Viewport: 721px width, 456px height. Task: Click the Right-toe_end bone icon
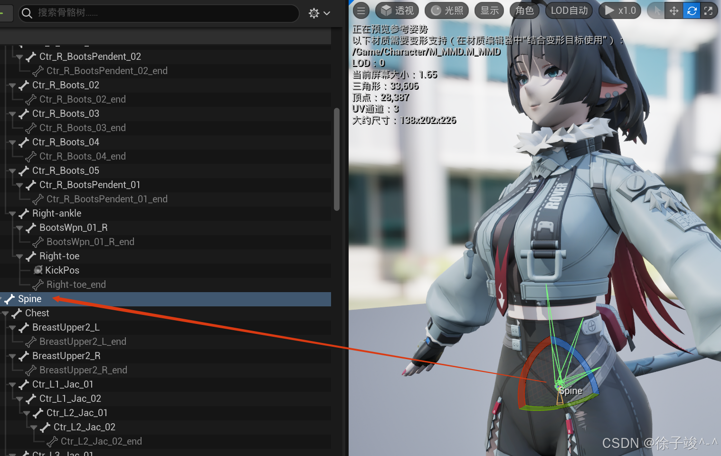tap(38, 285)
